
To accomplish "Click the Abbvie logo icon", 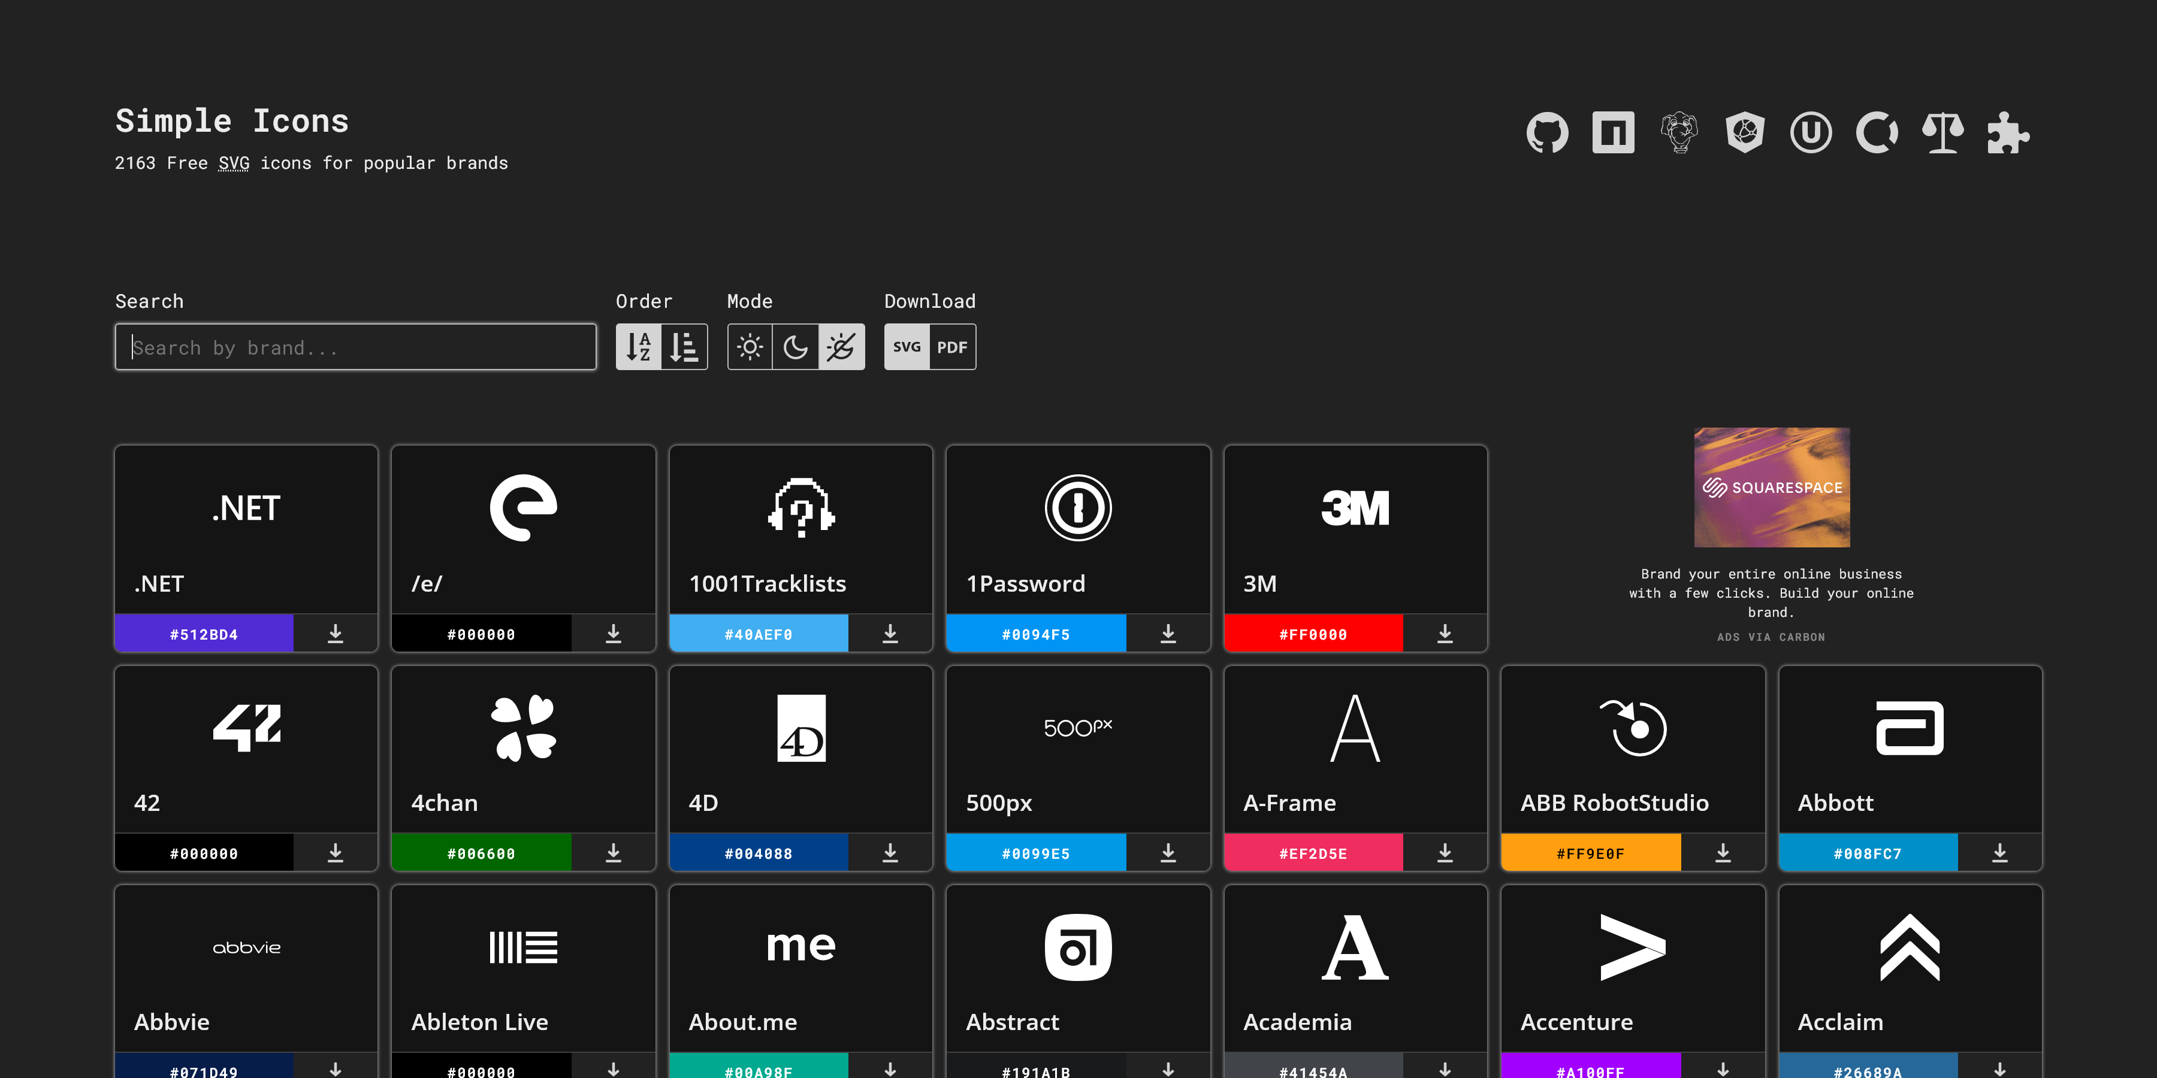I will coord(246,947).
